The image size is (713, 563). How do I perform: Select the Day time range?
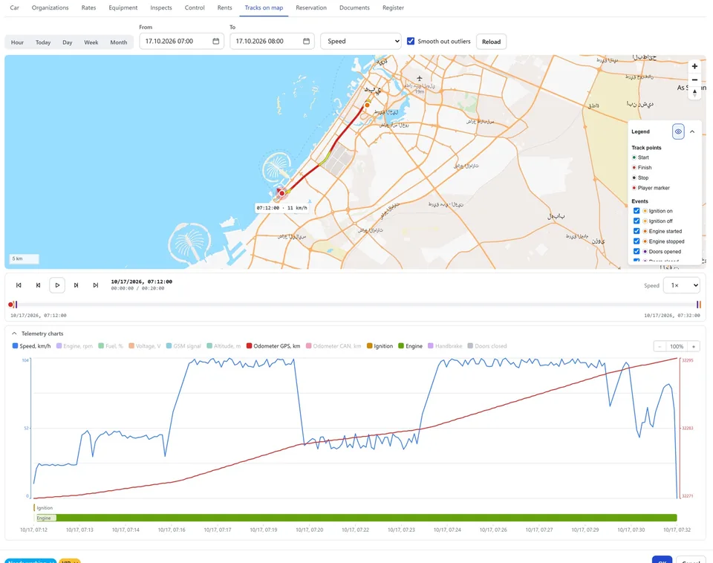pos(68,42)
